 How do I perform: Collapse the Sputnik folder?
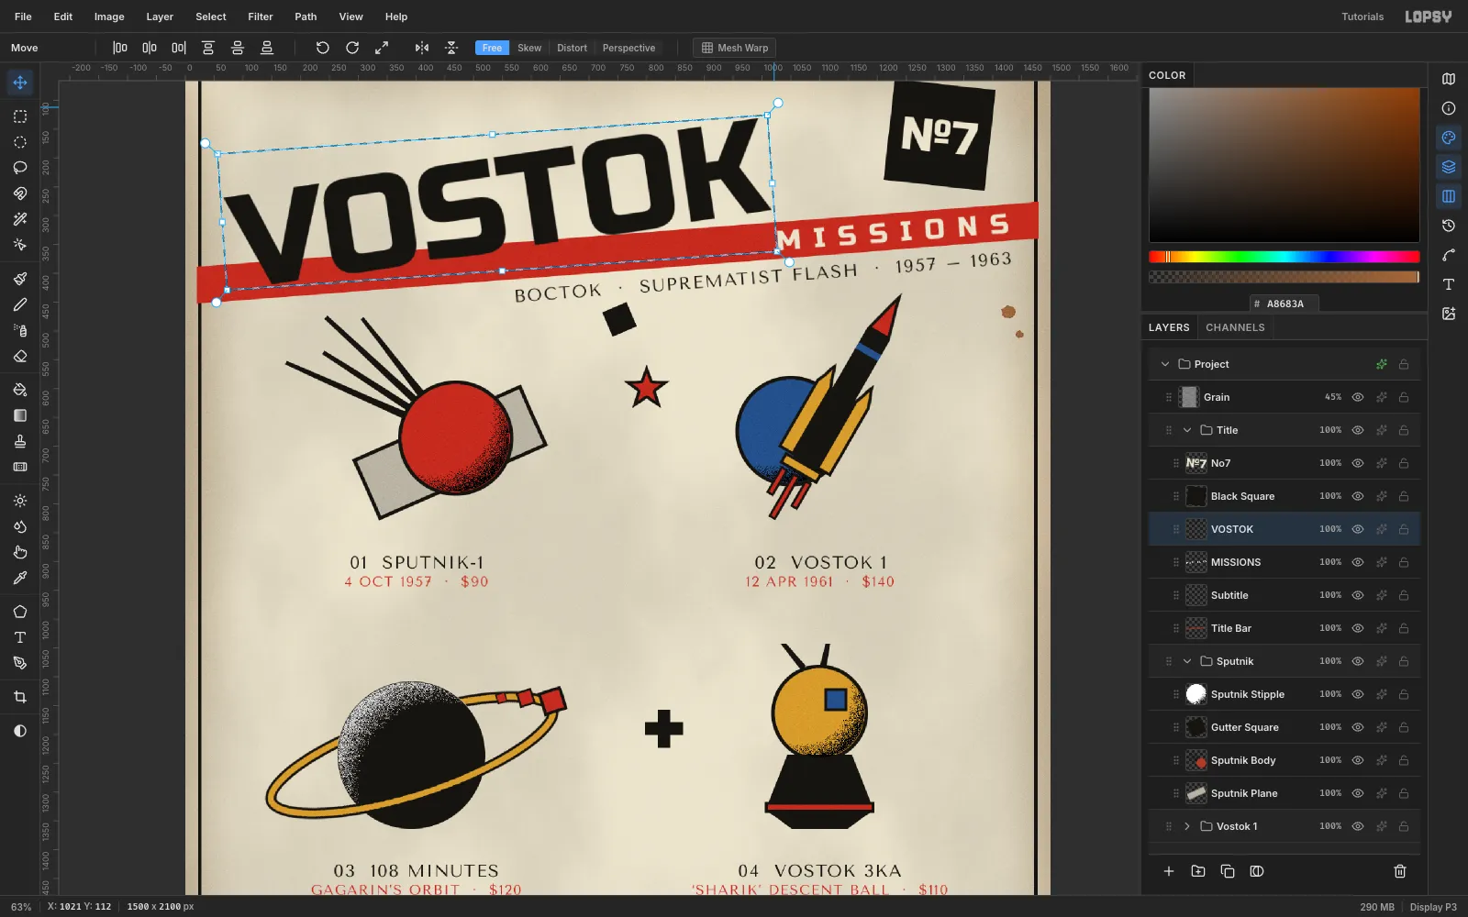[x=1187, y=661]
